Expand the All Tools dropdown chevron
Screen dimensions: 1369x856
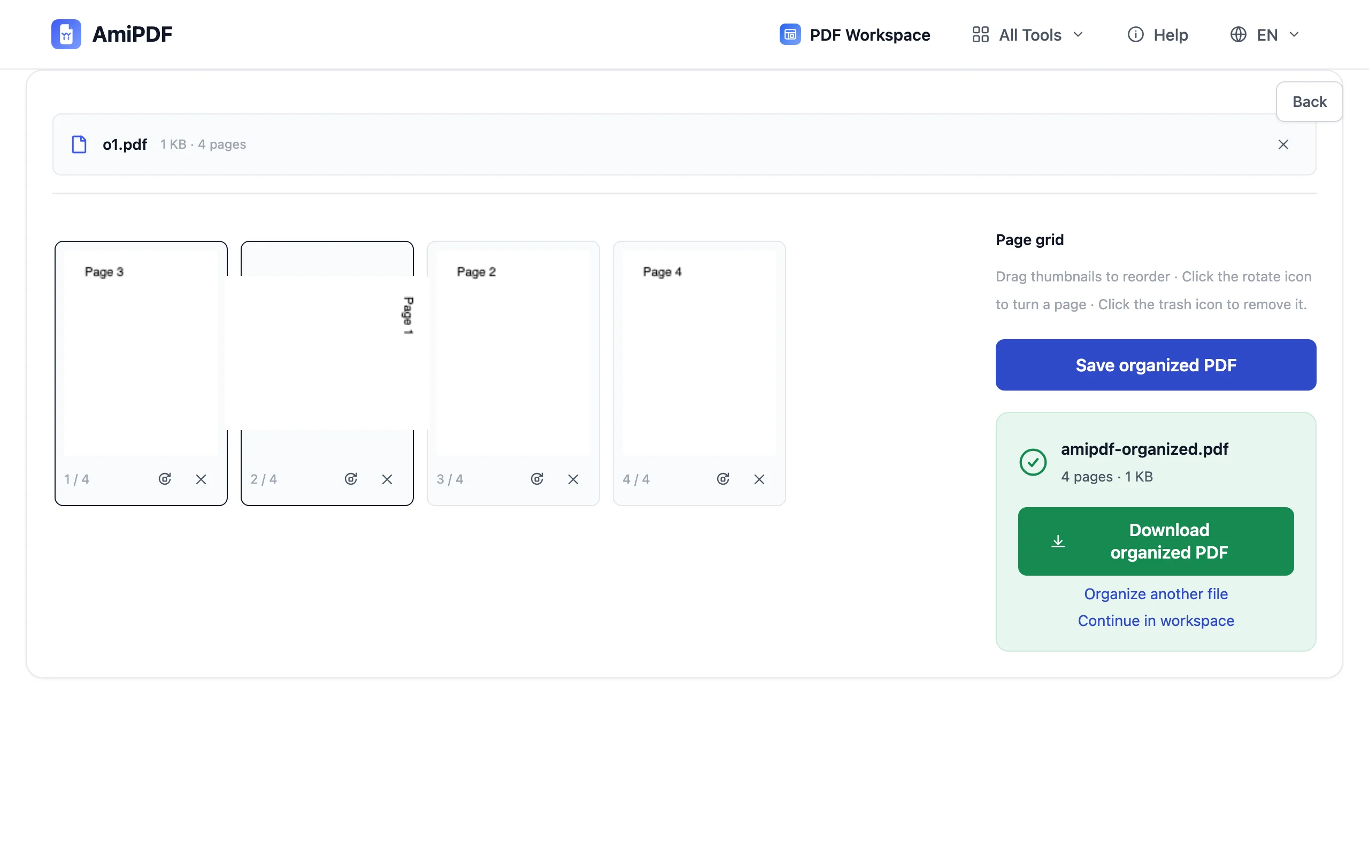(x=1078, y=35)
